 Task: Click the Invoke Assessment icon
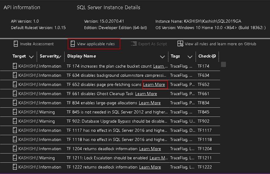pos(16,44)
